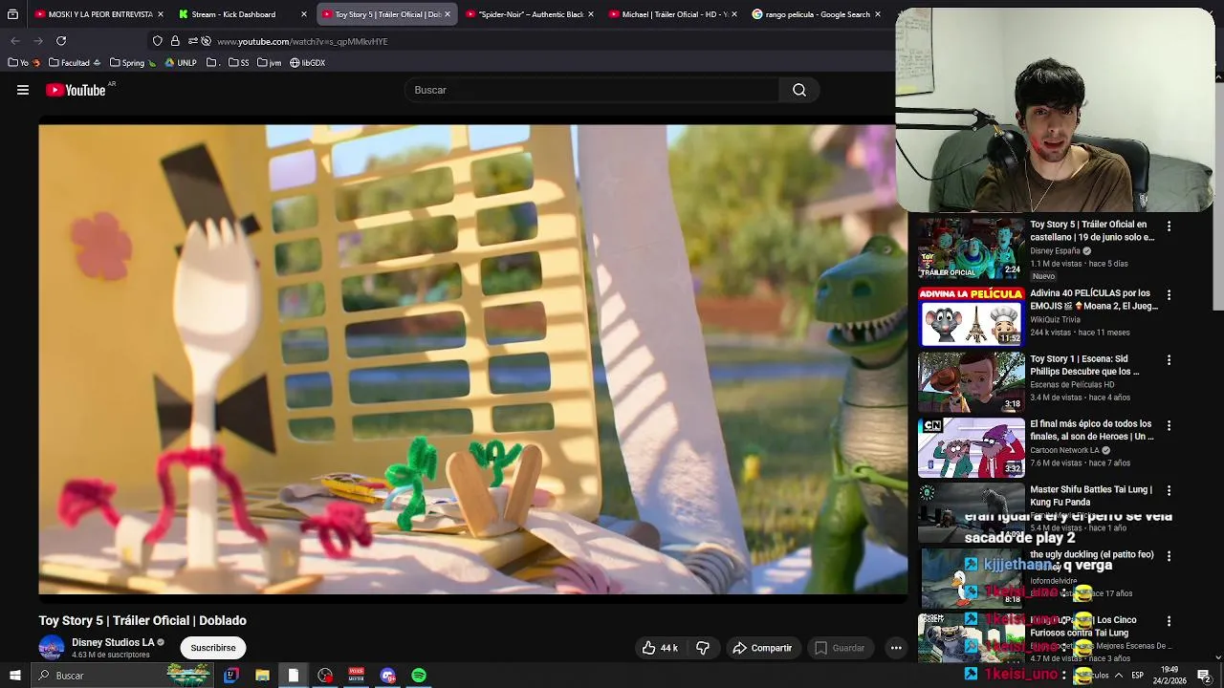Open Discord from the taskbar
This screenshot has width=1224, height=688.
[x=388, y=676]
